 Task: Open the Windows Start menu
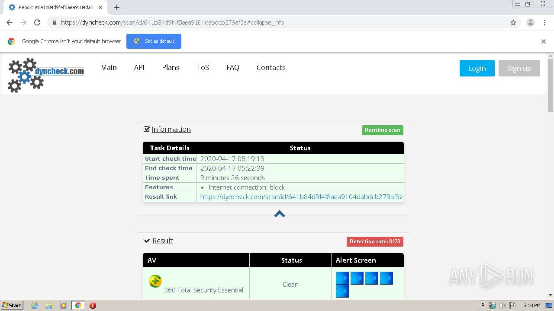coord(12,305)
